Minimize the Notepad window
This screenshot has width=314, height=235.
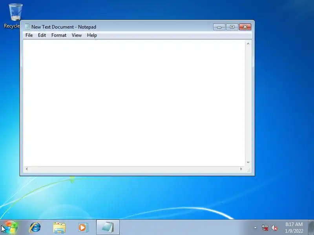[x=219, y=27]
